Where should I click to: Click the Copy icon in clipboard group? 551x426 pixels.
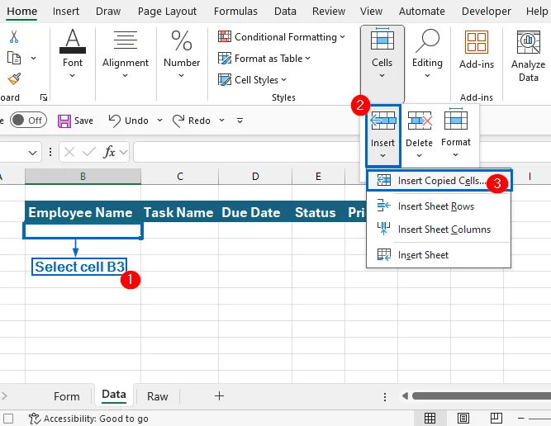pos(14,58)
